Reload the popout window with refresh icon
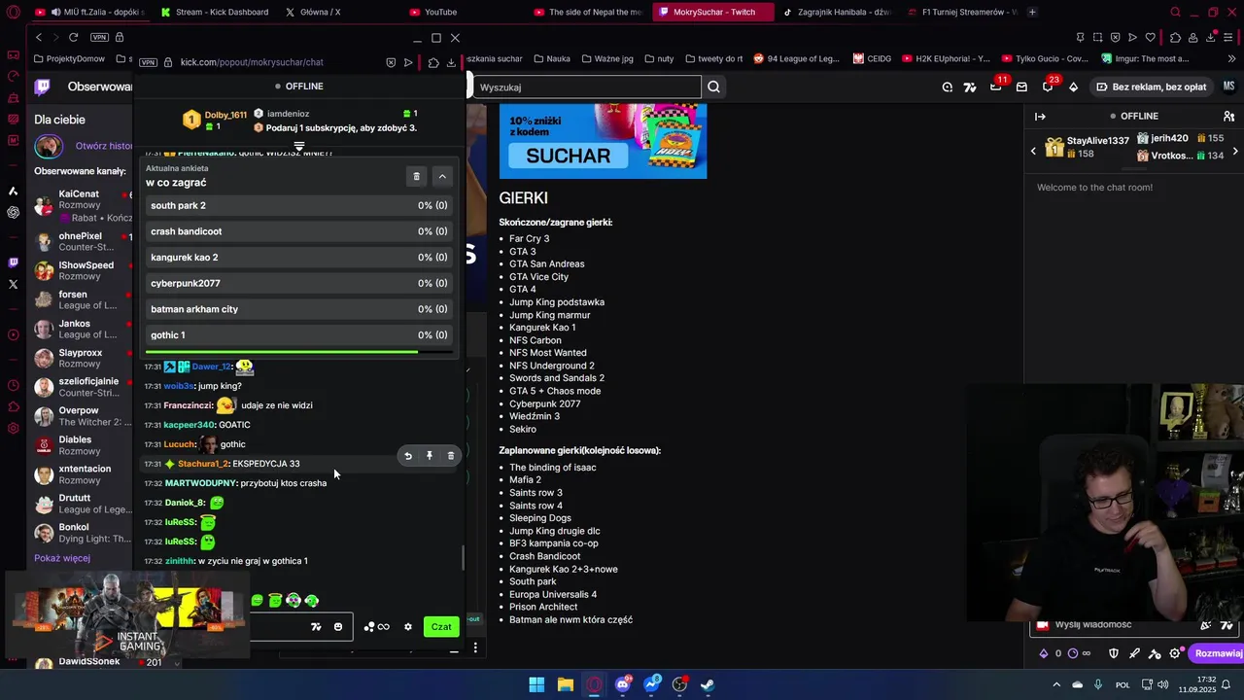The image size is (1244, 700). 73,37
